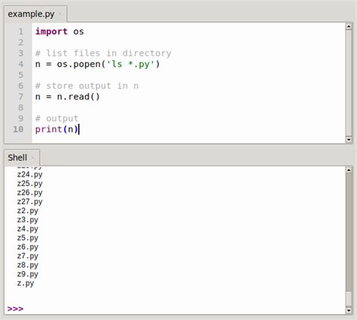The height and width of the screenshot is (320, 357).
Task: Click line number 2 in the gutter
Action: (20, 42)
